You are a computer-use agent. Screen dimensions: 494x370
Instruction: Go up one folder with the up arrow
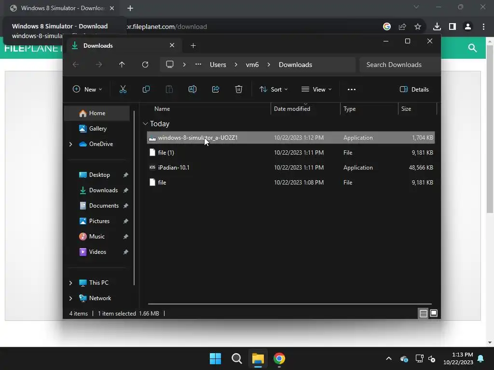(x=122, y=65)
